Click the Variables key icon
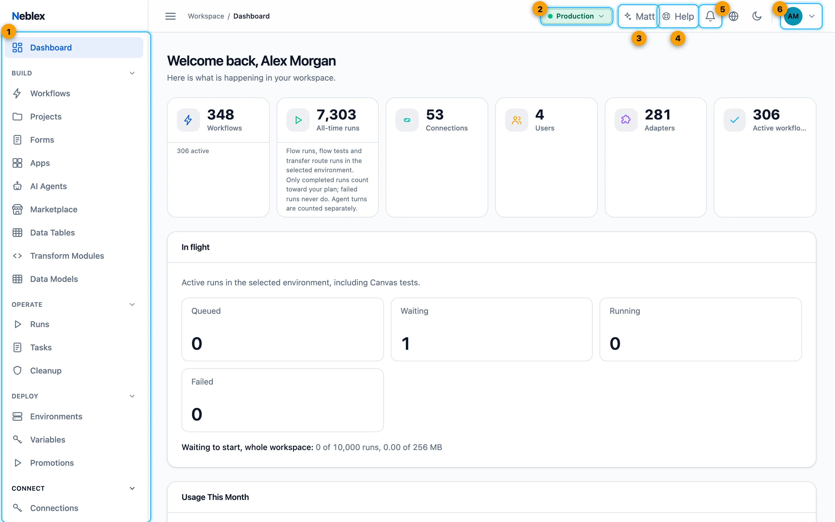 coord(17,439)
